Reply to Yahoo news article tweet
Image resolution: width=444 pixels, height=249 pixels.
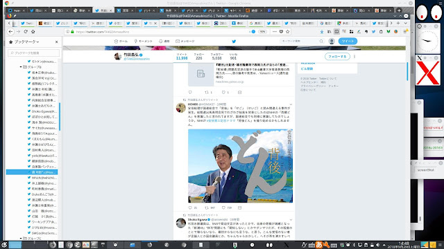[190, 92]
